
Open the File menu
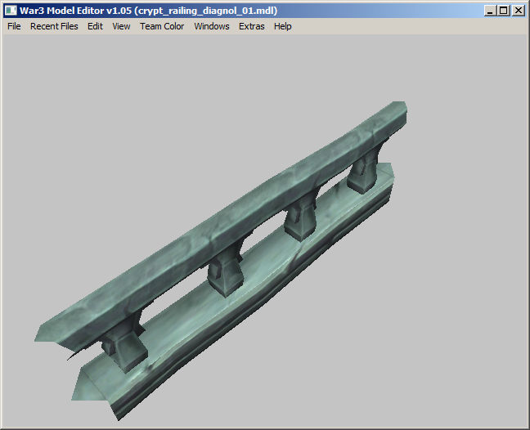14,26
